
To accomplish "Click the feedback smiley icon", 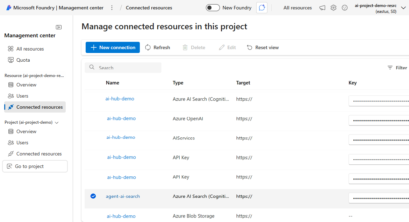I will point(345,8).
